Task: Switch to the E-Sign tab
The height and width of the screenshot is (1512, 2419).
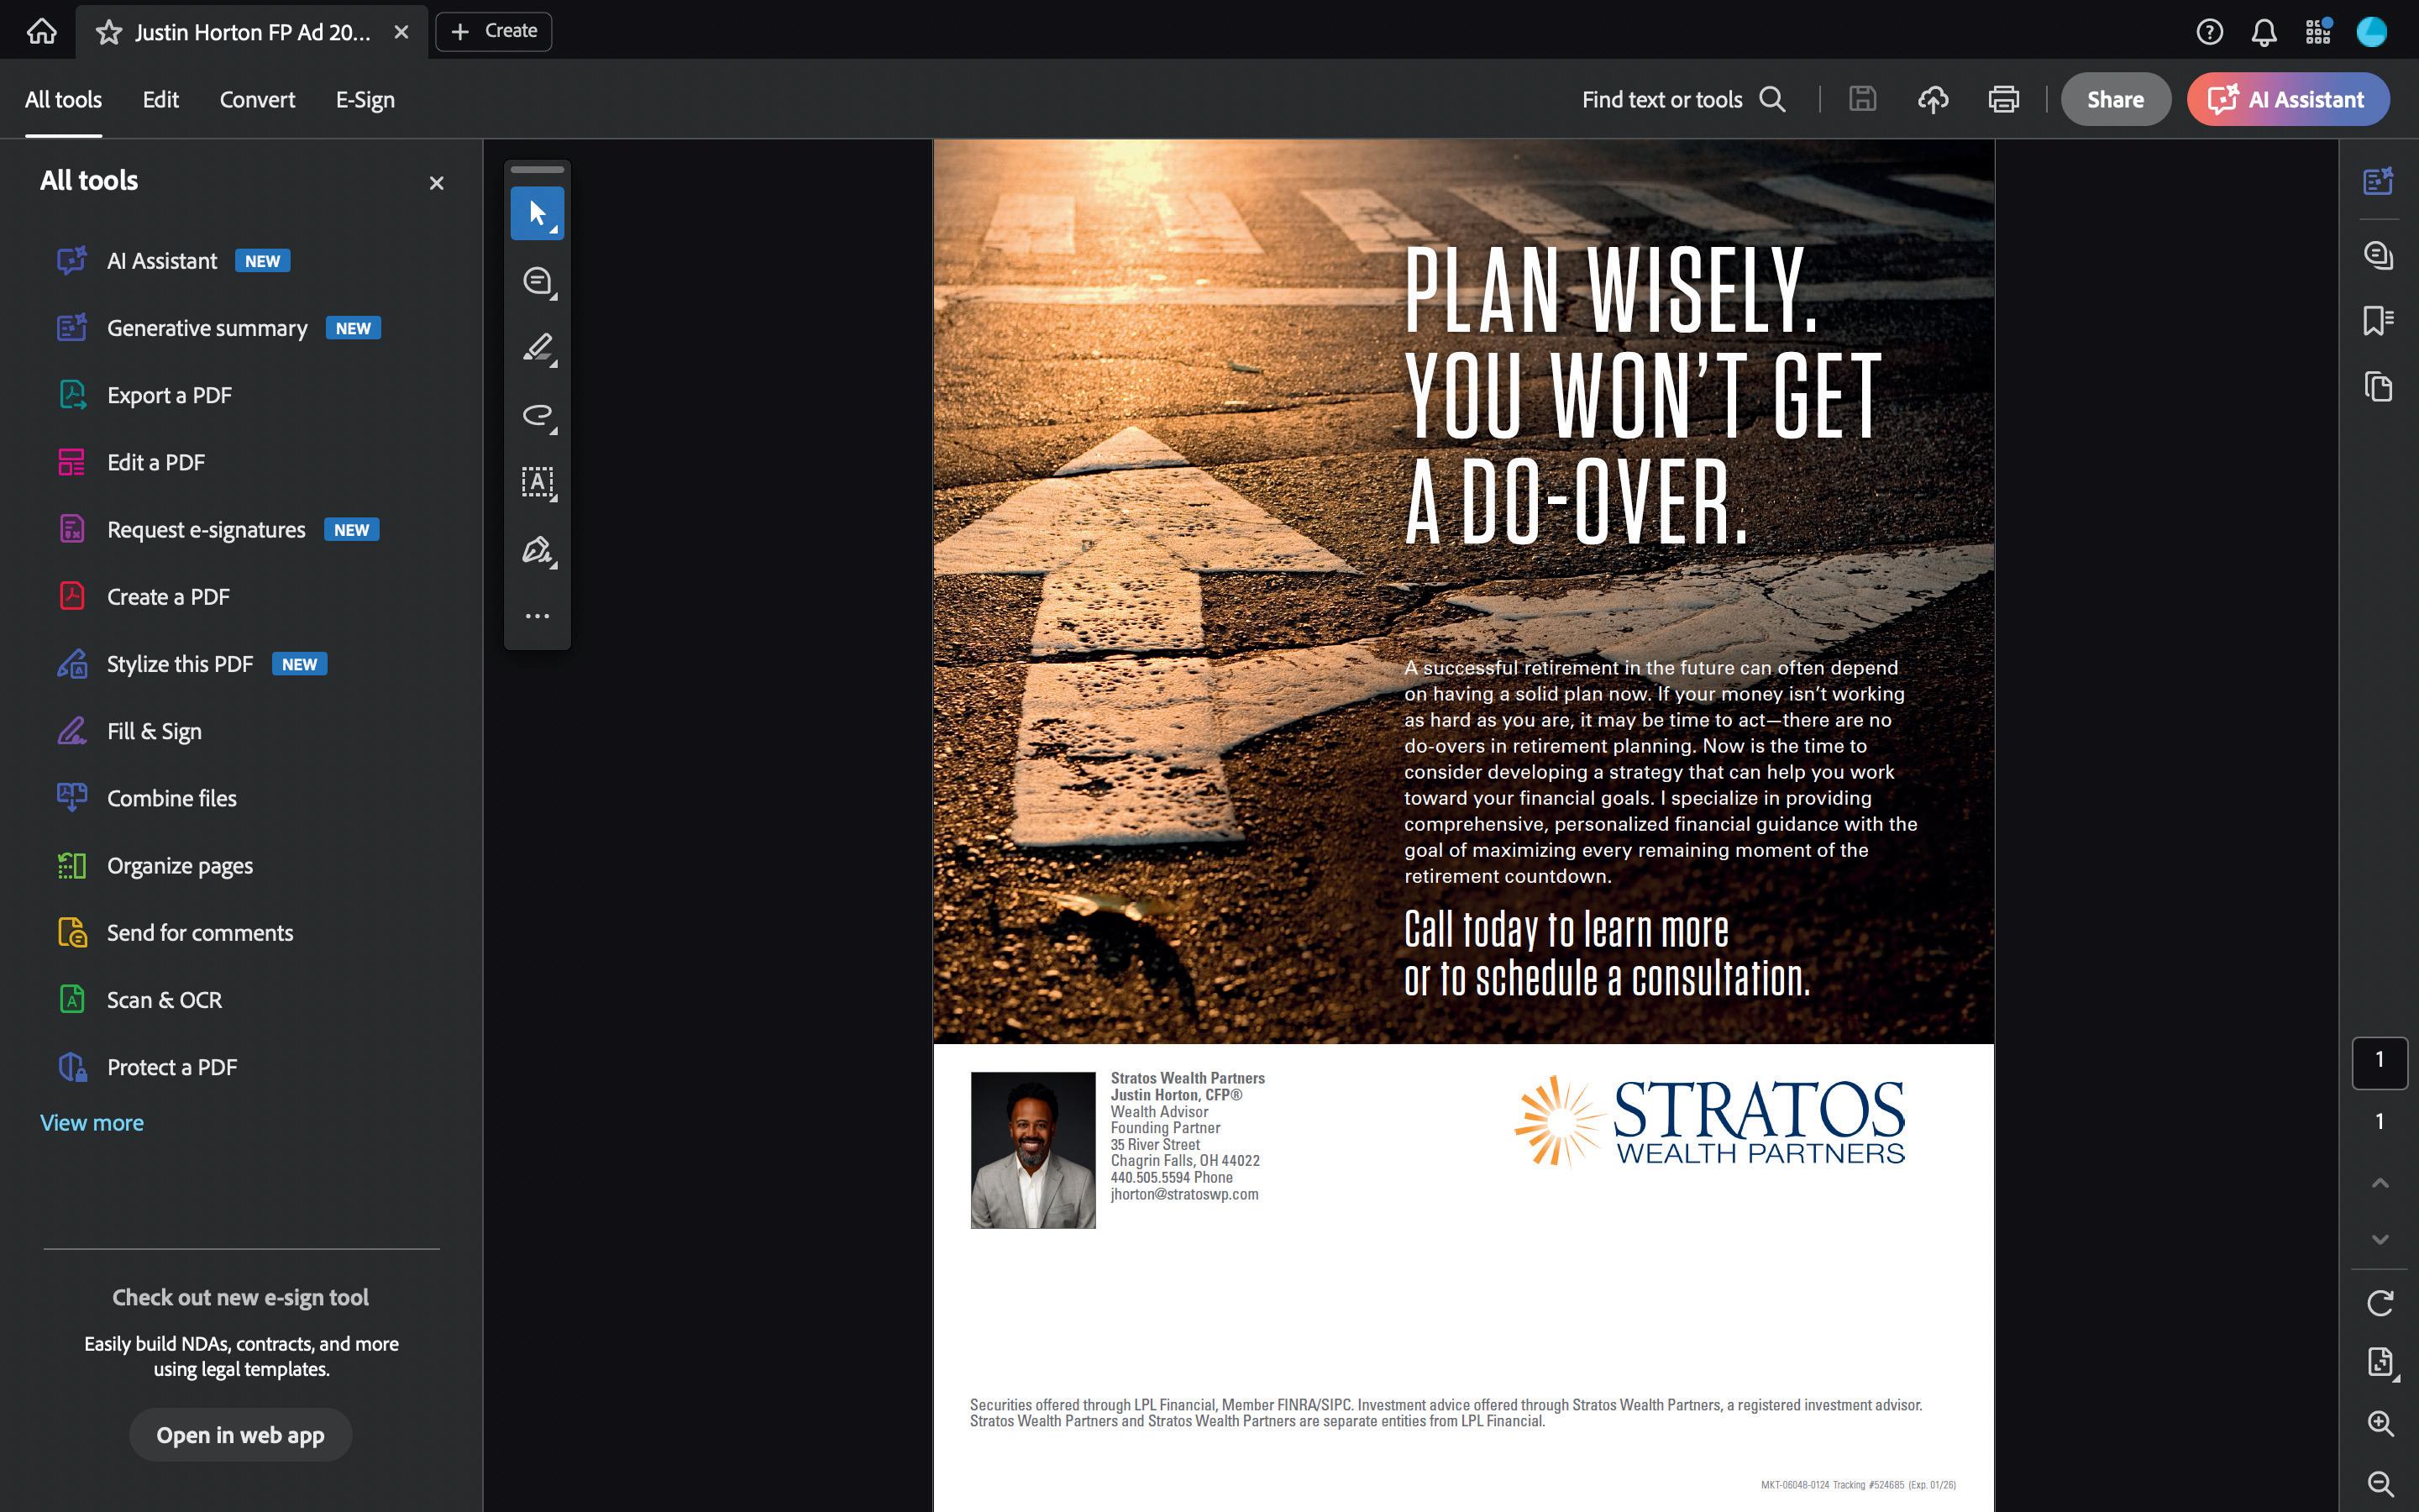Action: tap(365, 99)
